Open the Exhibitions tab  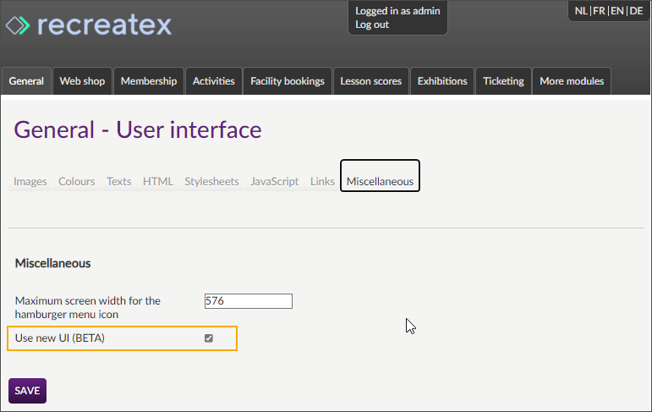442,81
